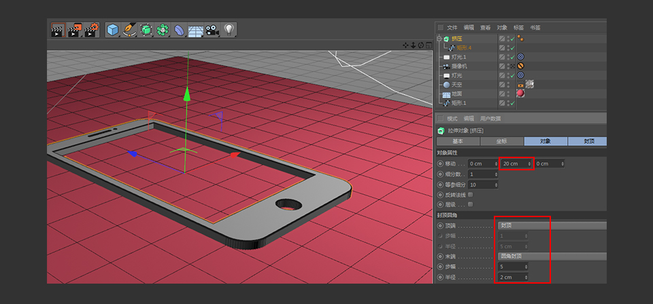Collapse the 挤压 object tree node
The height and width of the screenshot is (304, 653).
pyautogui.click(x=439, y=39)
